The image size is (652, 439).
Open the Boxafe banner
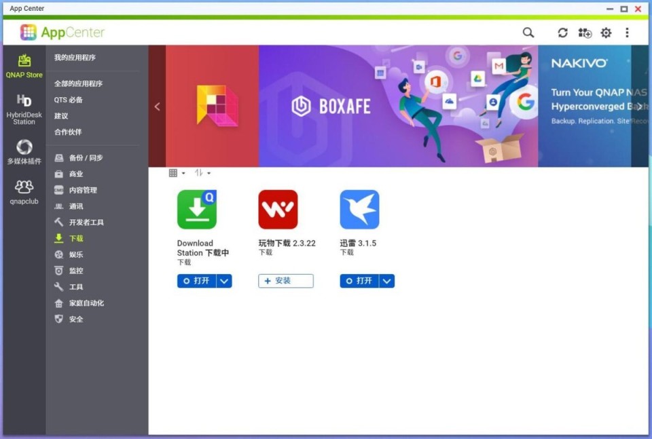point(399,107)
